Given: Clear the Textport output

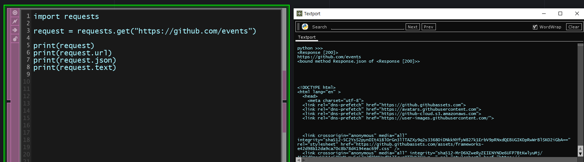Looking at the screenshot, I should [x=574, y=27].
